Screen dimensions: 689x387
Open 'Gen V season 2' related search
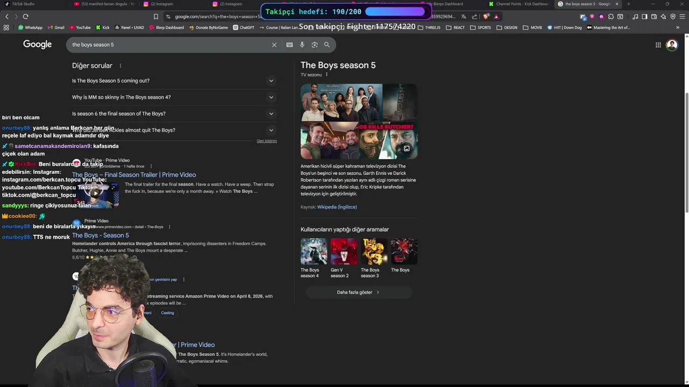(343, 259)
